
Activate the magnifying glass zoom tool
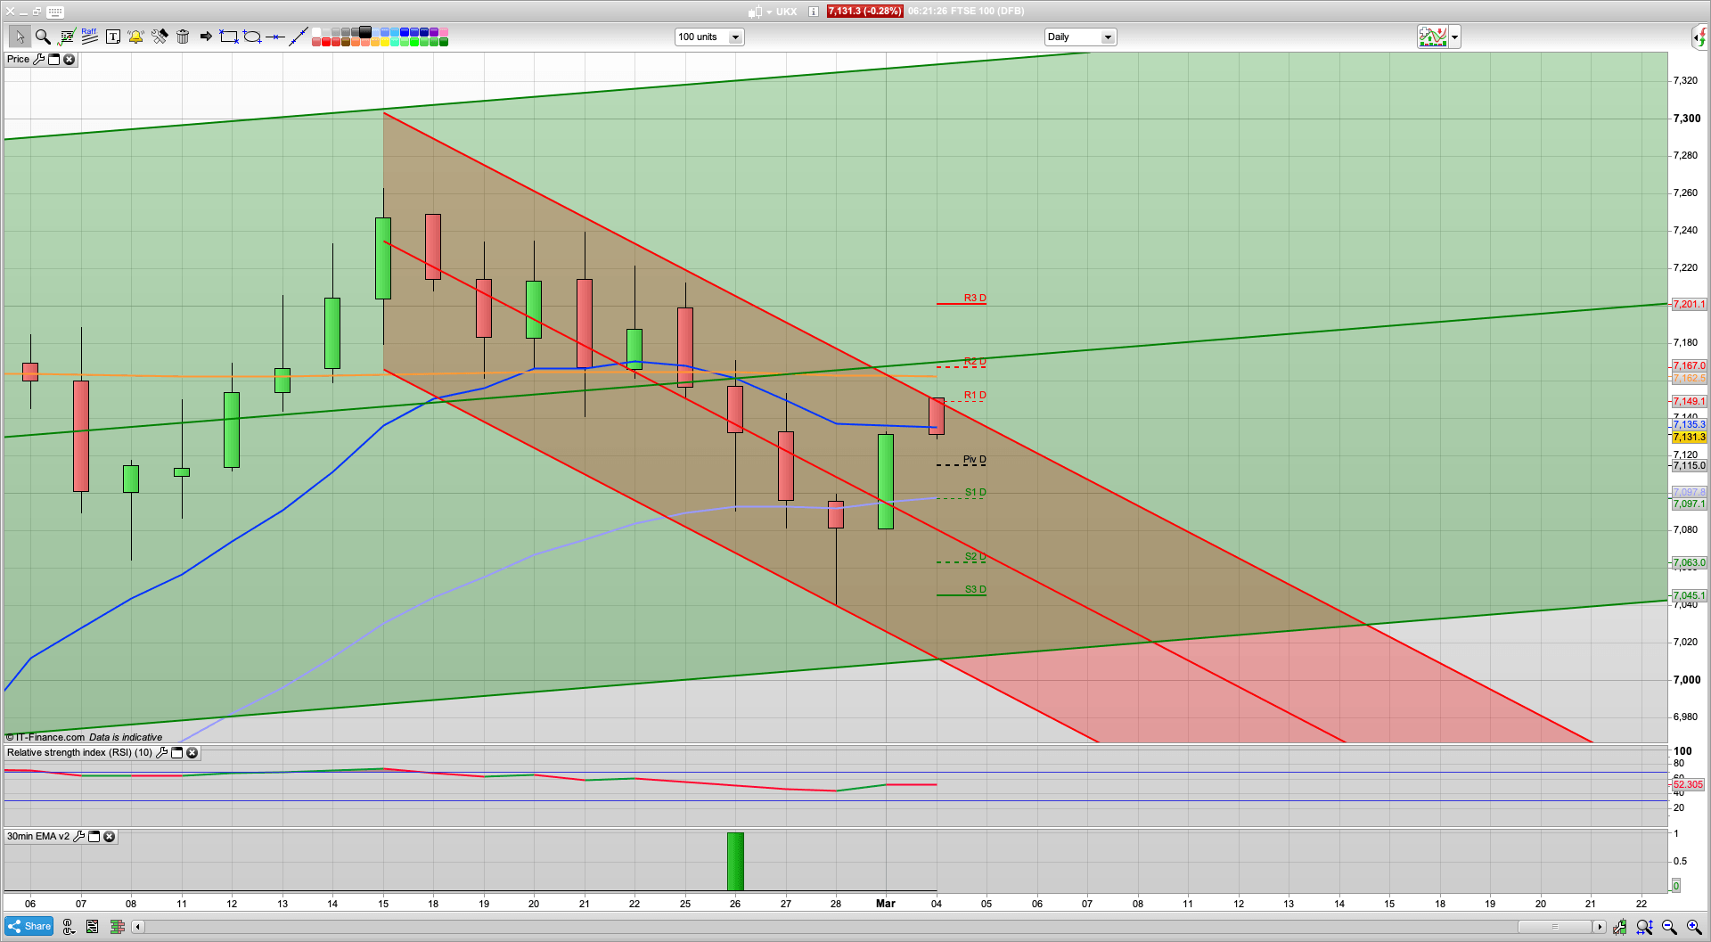[42, 37]
